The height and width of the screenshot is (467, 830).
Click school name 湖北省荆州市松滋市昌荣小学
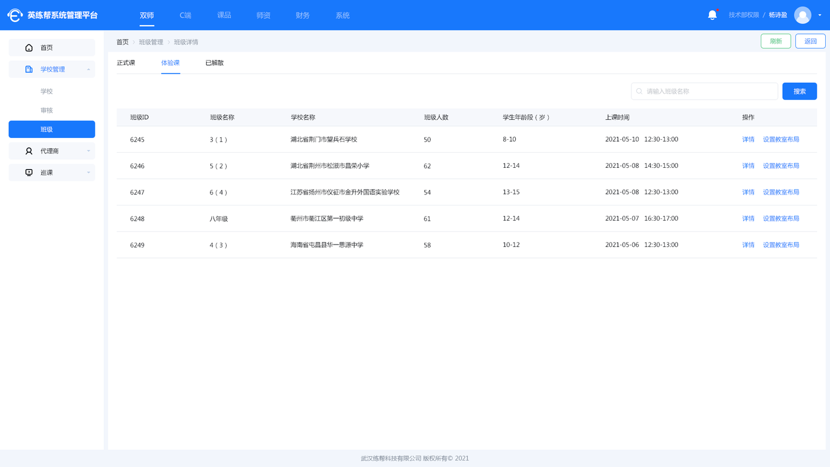(x=330, y=166)
